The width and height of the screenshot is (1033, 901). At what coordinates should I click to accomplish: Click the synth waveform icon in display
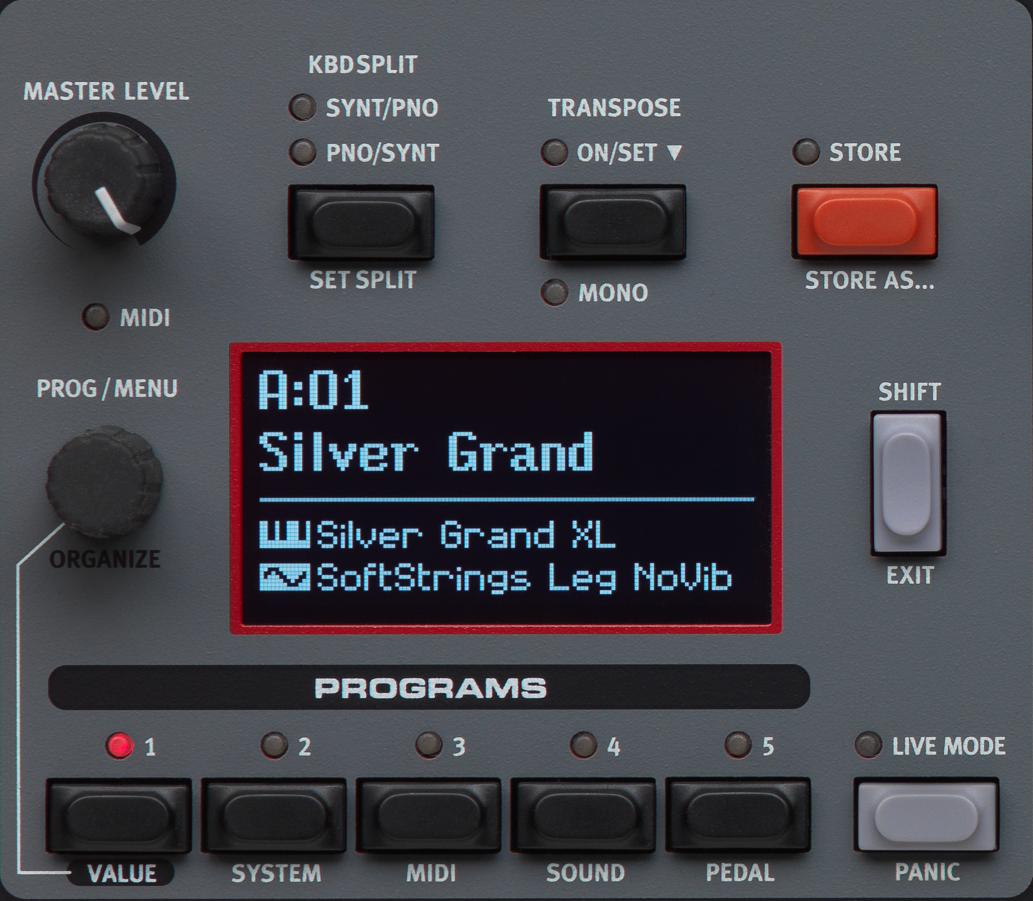[x=285, y=578]
